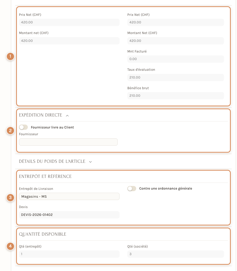The height and width of the screenshot is (271, 237).
Task: Toggle Contre une ordonnance générale on
Action: [x=132, y=188]
